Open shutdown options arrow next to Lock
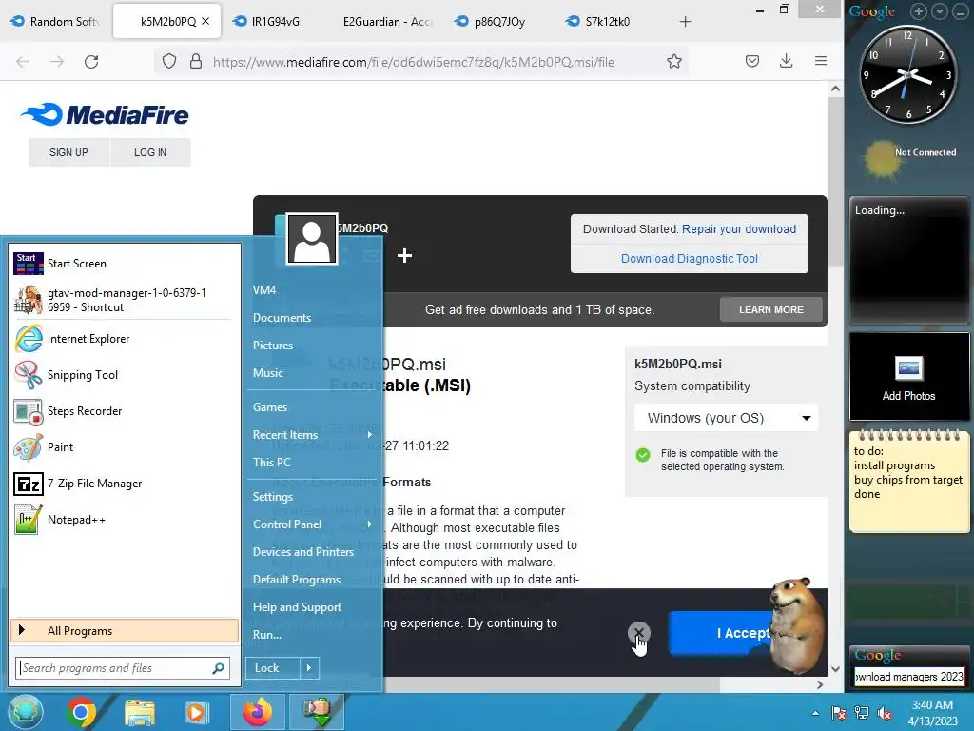This screenshot has height=731, width=974. point(309,667)
